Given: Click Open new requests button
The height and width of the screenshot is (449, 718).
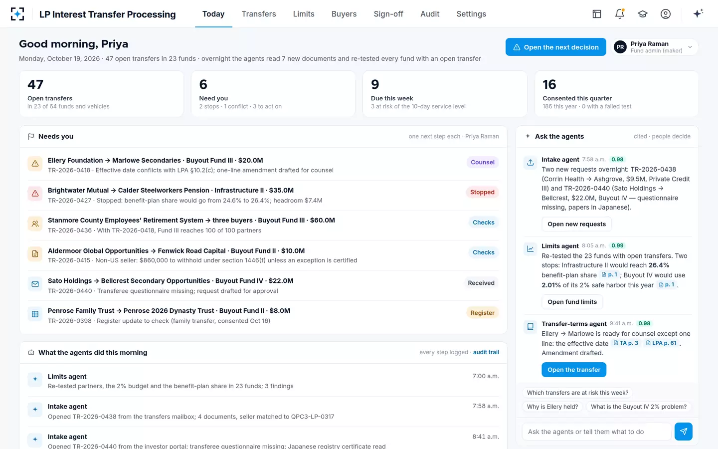Looking at the screenshot, I should click(577, 224).
